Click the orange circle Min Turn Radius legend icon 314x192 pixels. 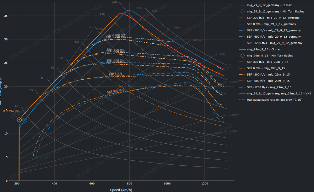[242, 56]
